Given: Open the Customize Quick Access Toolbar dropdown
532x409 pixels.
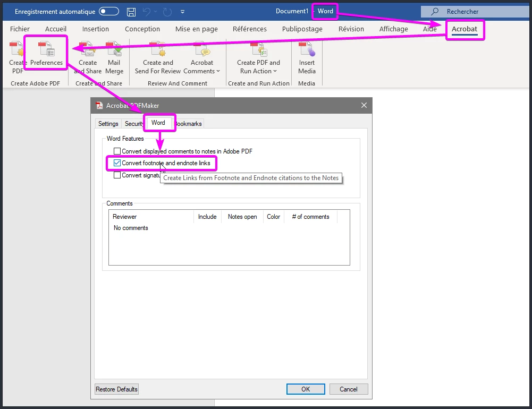Looking at the screenshot, I should point(182,12).
